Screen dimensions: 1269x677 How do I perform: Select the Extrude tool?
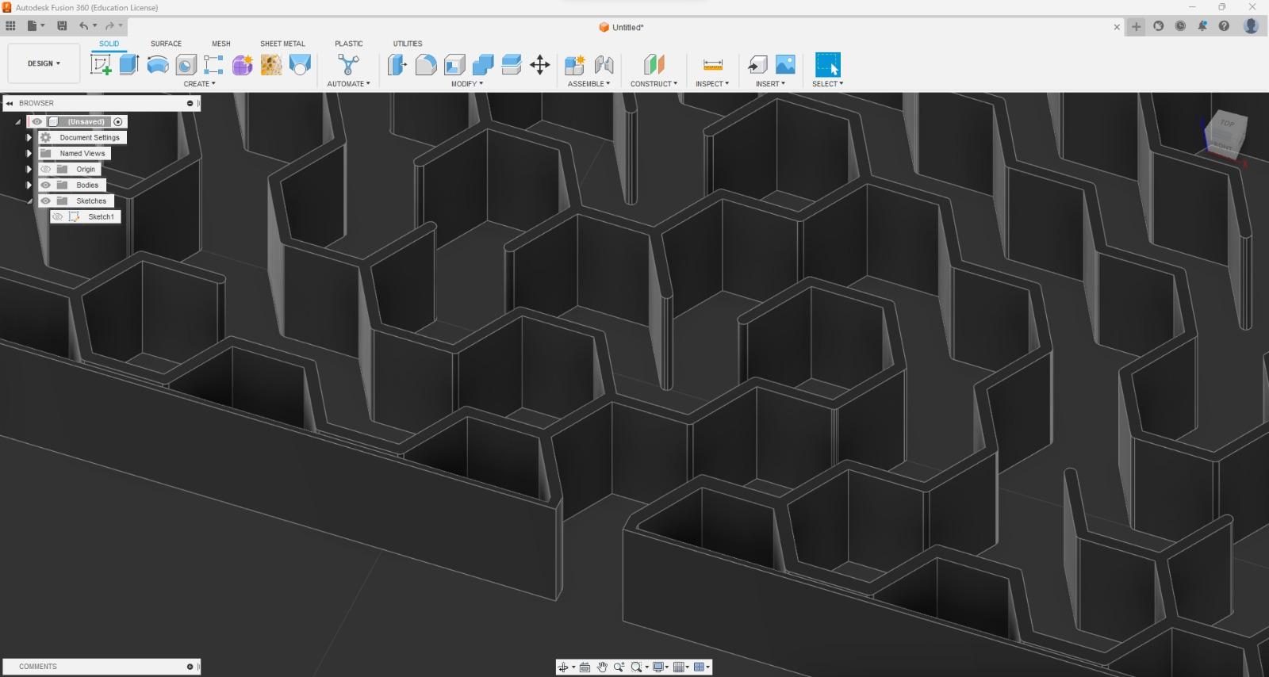point(129,64)
